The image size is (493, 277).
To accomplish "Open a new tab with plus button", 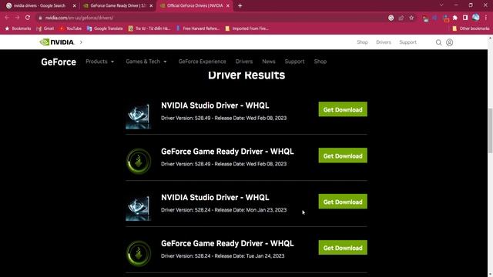I will [240, 5].
